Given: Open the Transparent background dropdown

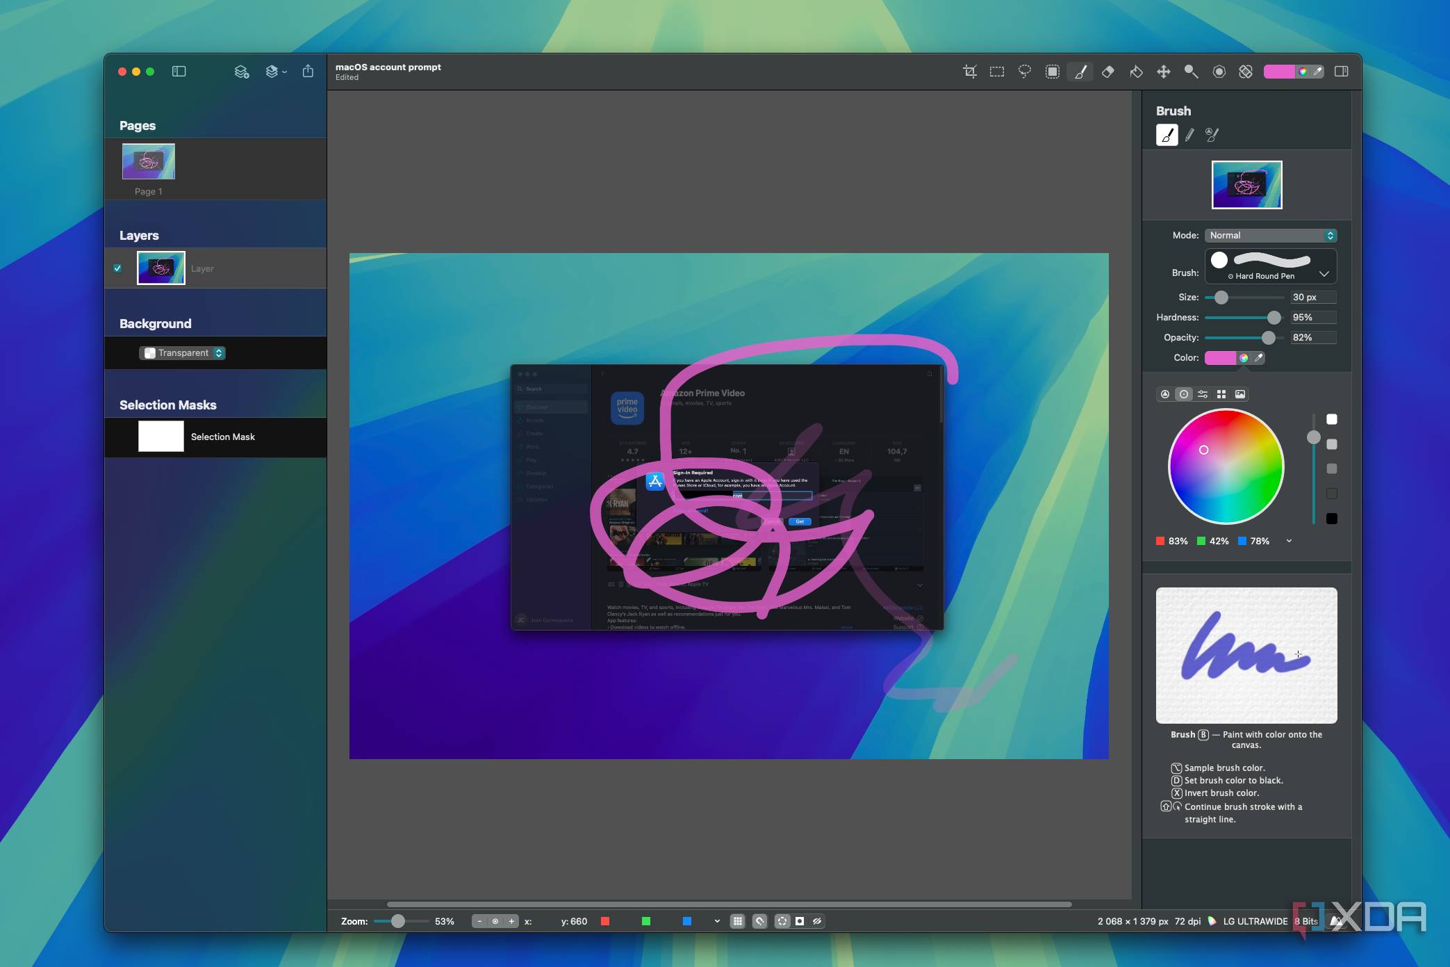Looking at the screenshot, I should tap(182, 353).
